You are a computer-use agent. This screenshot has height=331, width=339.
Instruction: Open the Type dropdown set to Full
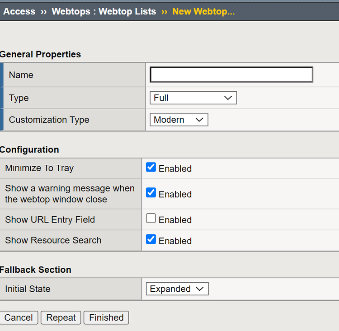pyautogui.click(x=193, y=98)
